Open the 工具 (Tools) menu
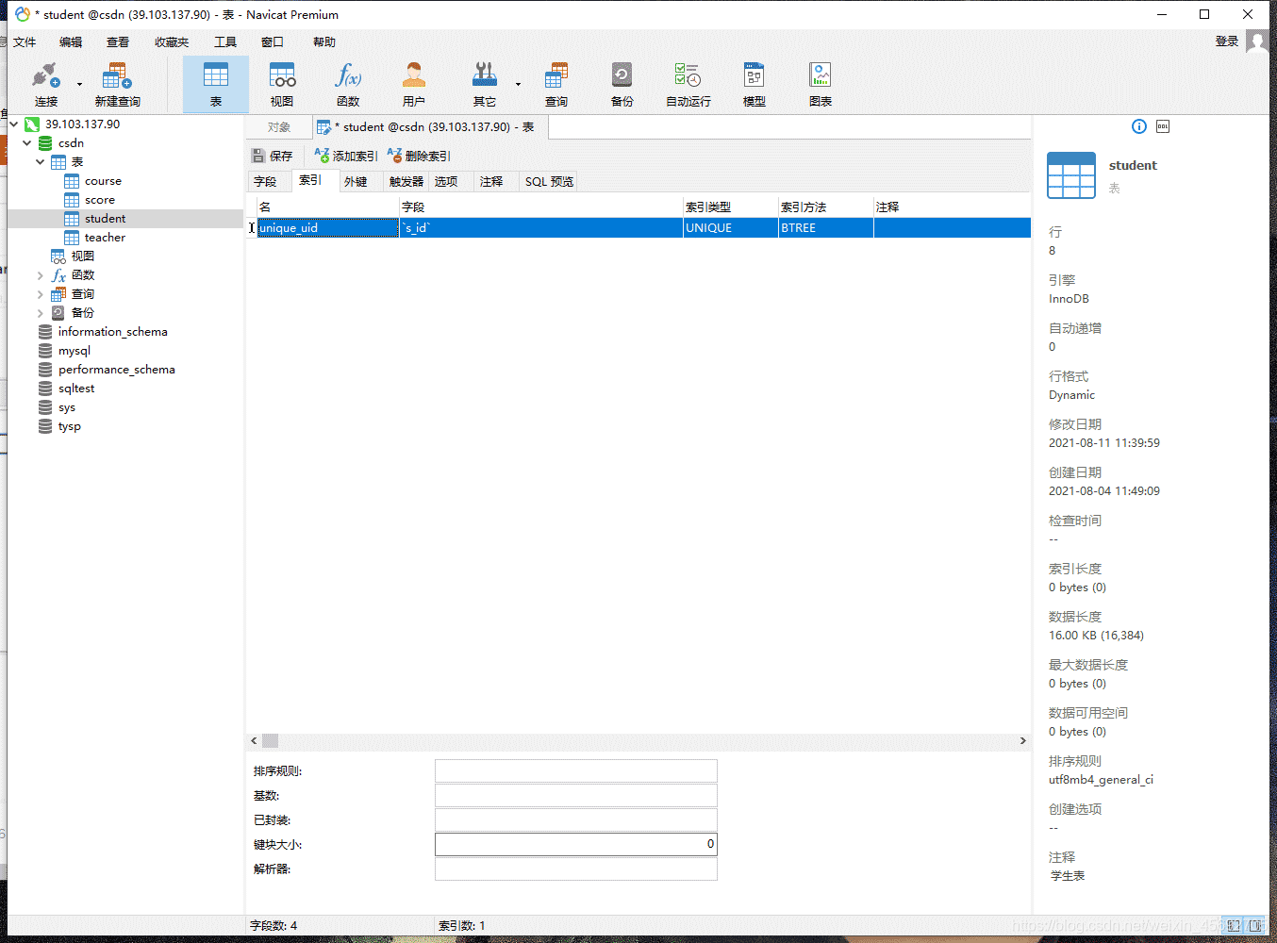 (x=225, y=42)
